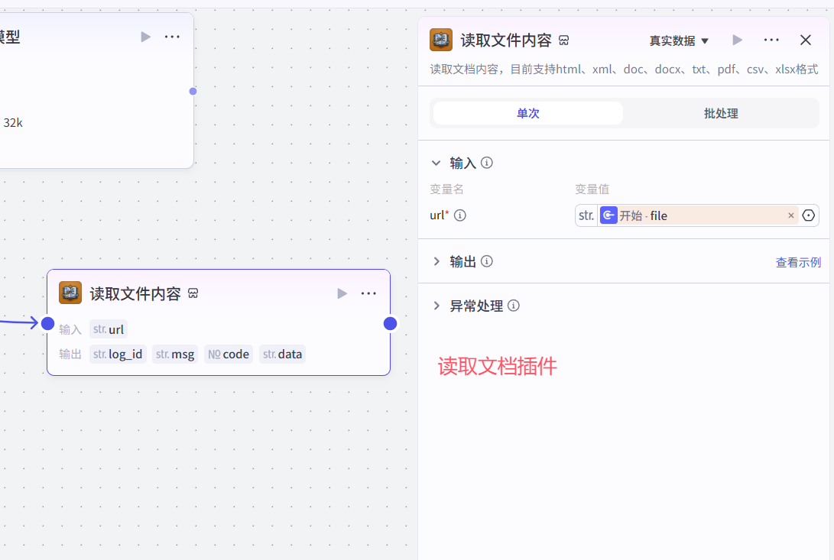The height and width of the screenshot is (560, 834).
Task: Click the str. msg output tag
Action: pyautogui.click(x=175, y=354)
